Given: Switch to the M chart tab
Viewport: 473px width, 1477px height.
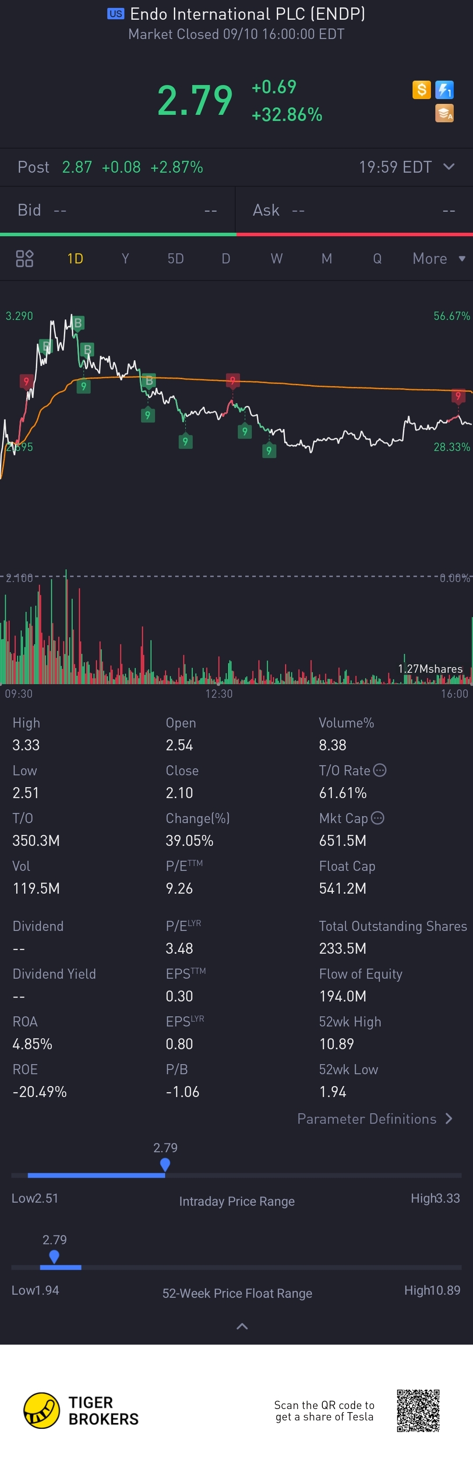Looking at the screenshot, I should (327, 259).
